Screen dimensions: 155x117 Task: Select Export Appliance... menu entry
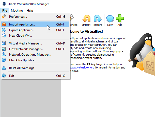pos(35,30)
